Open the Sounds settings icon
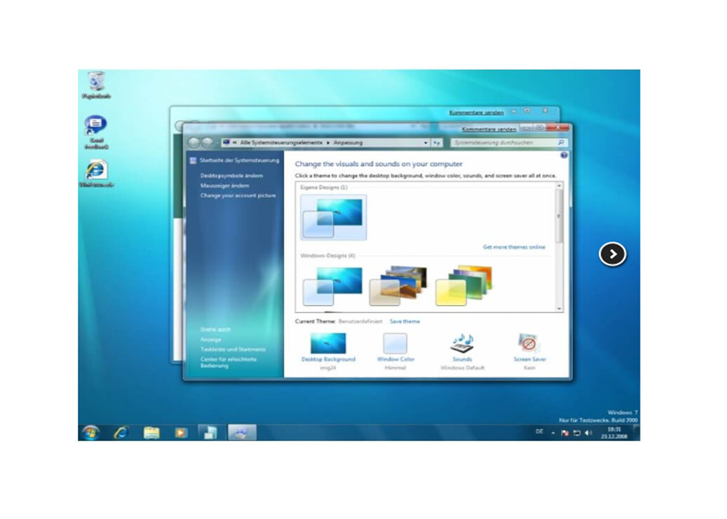727x519 pixels. (462, 343)
